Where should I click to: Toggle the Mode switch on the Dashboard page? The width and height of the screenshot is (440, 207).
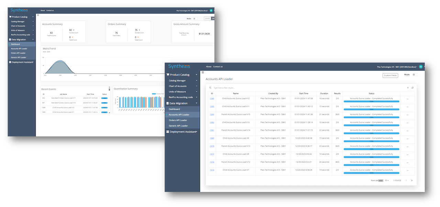[195, 19]
